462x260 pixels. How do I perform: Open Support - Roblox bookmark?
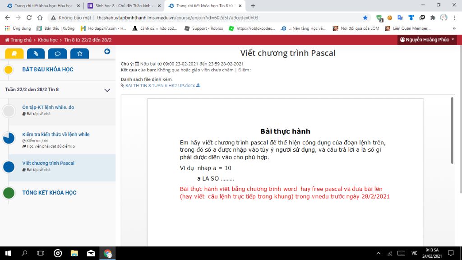tap(203, 28)
